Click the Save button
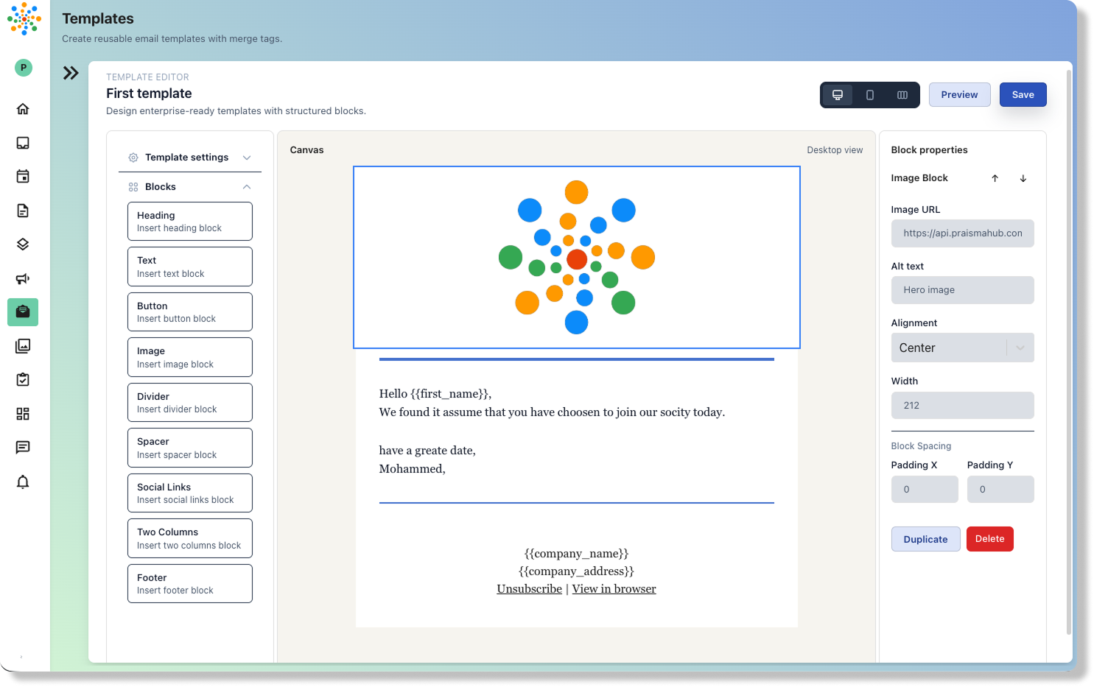1094x687 pixels. click(1023, 95)
